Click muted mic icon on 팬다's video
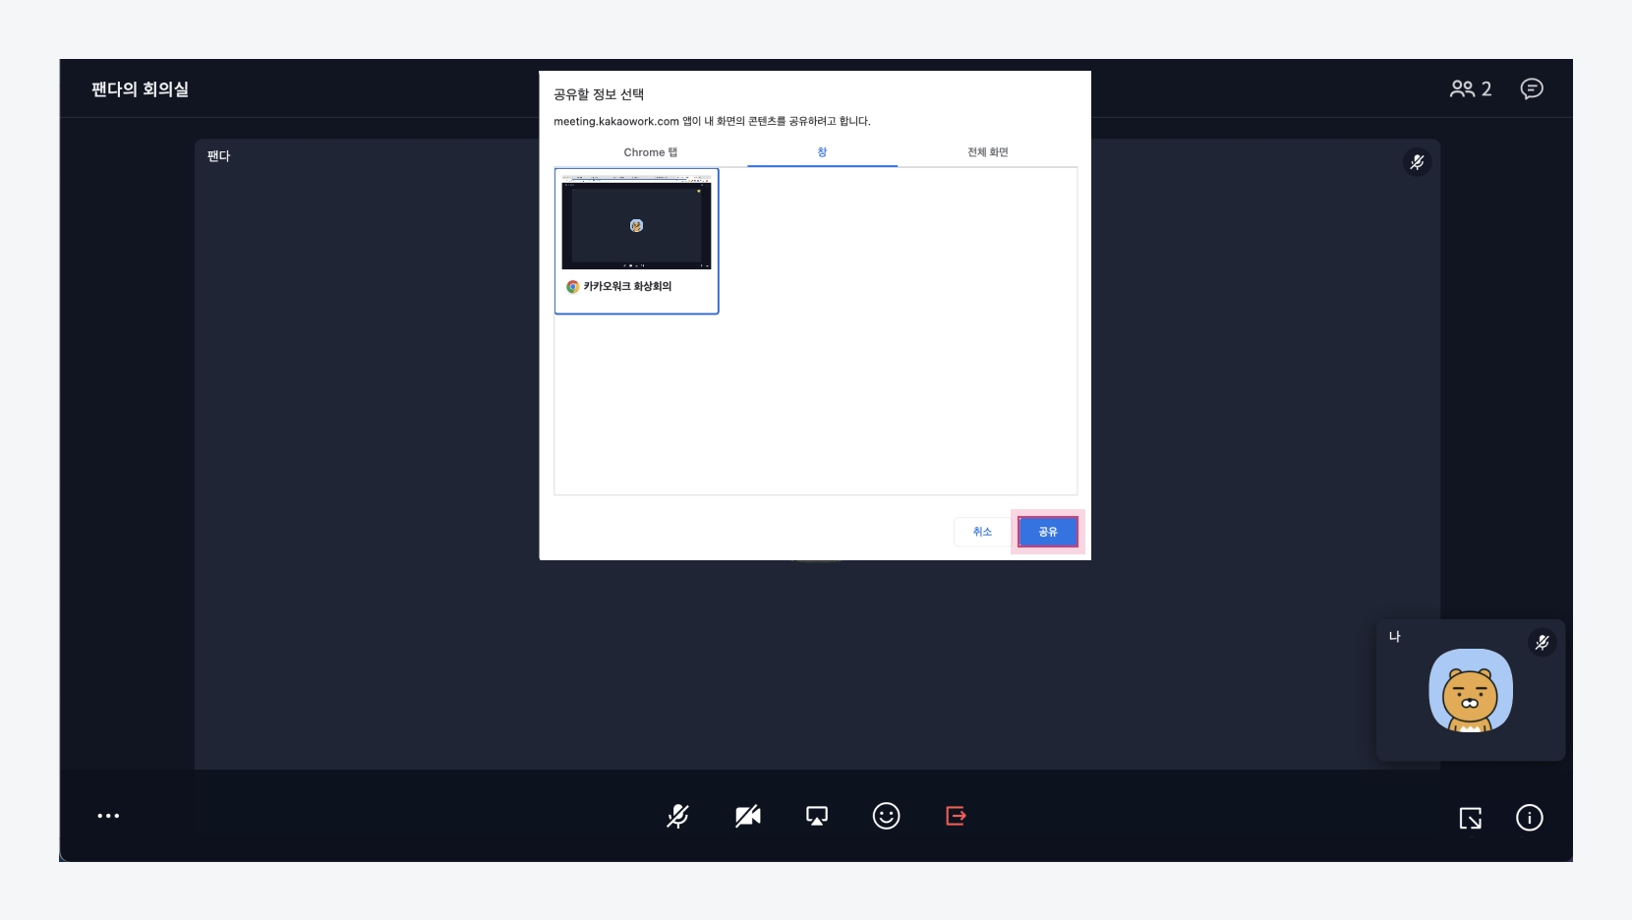1632x920 pixels. click(1416, 162)
